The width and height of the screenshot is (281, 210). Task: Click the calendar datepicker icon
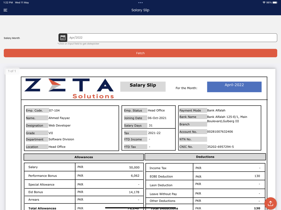point(63,38)
